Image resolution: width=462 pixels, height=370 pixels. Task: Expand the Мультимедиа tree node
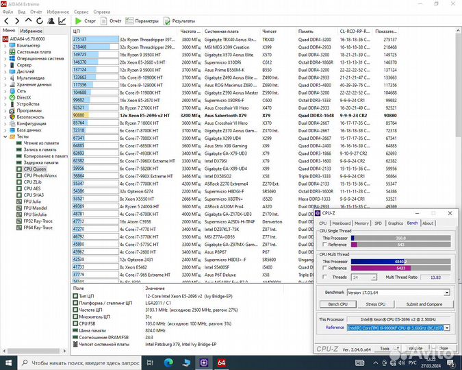[x=5, y=78]
